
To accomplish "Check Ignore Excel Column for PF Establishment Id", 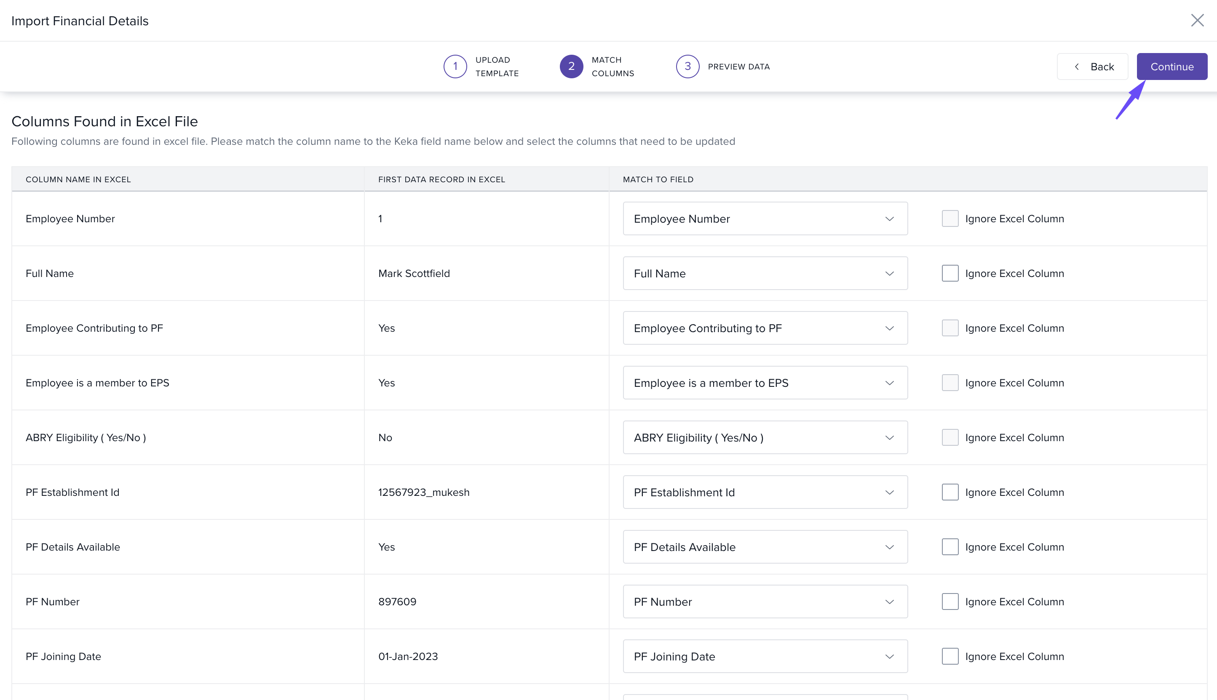I will [950, 492].
